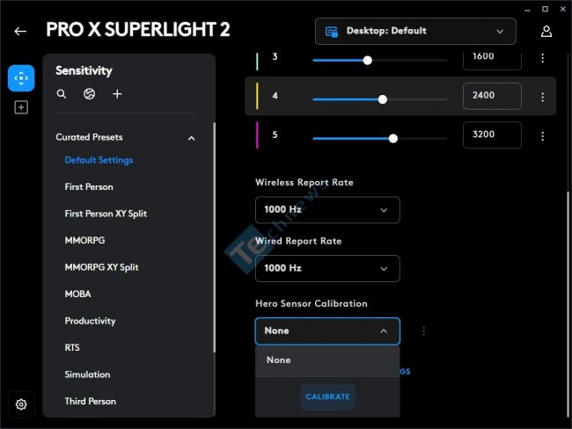Image resolution: width=572 pixels, height=429 pixels.
Task: Browse community presets globe icon
Action: 90,94
